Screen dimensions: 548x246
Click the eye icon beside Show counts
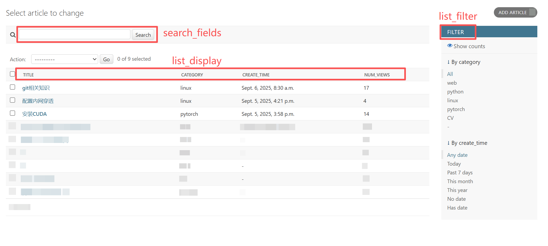tap(450, 46)
